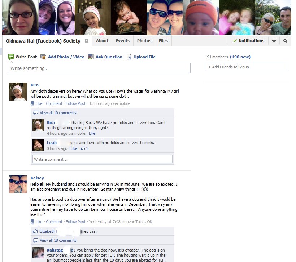Open the About tab
The height and width of the screenshot is (262, 296).
pyautogui.click(x=102, y=41)
